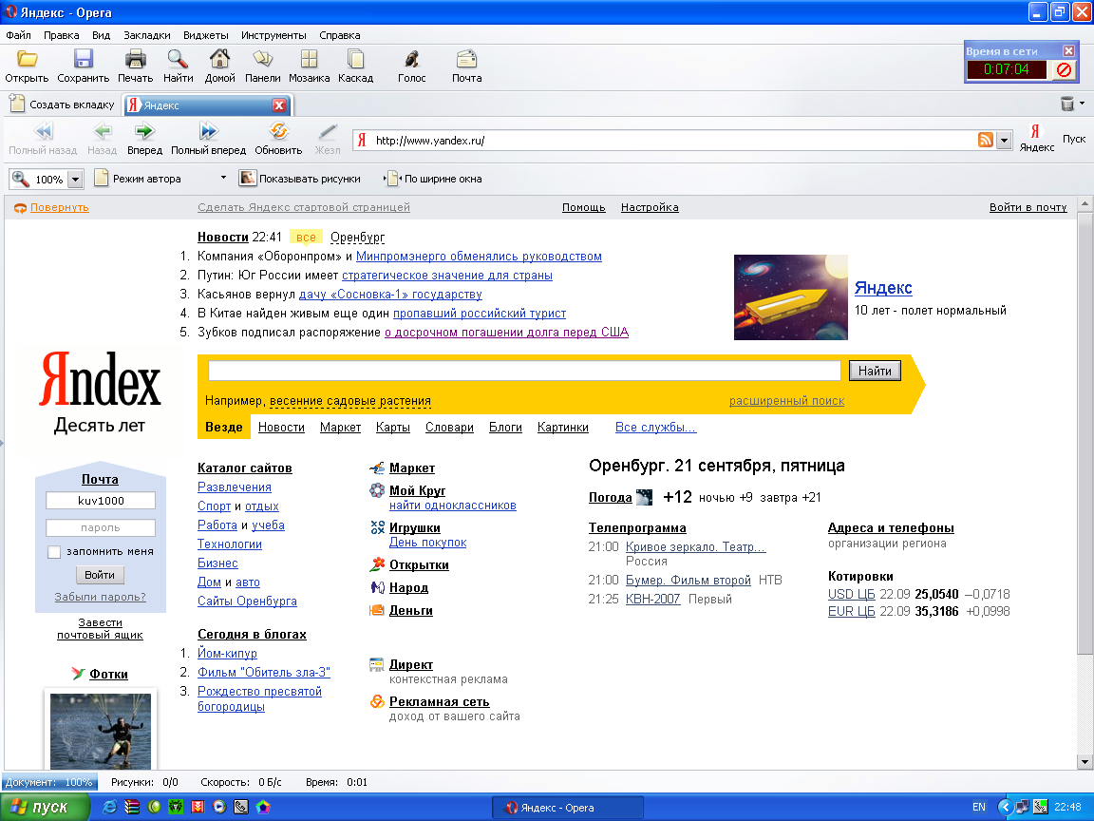This screenshot has width=1094, height=821.
Task: Open the closed tabs trash icon
Action: coord(1066,104)
